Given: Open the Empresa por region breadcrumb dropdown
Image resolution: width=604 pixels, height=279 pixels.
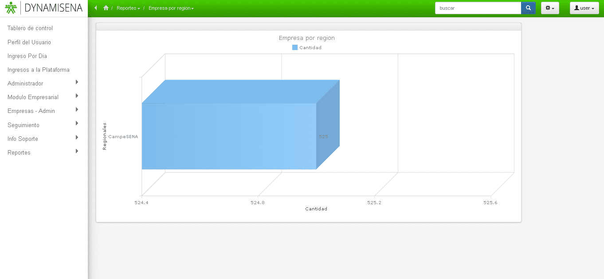Looking at the screenshot, I should pyautogui.click(x=171, y=8).
